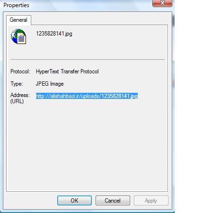The height and width of the screenshot is (213, 221).
Task: Click the Protocol: label
Action: [20, 71]
